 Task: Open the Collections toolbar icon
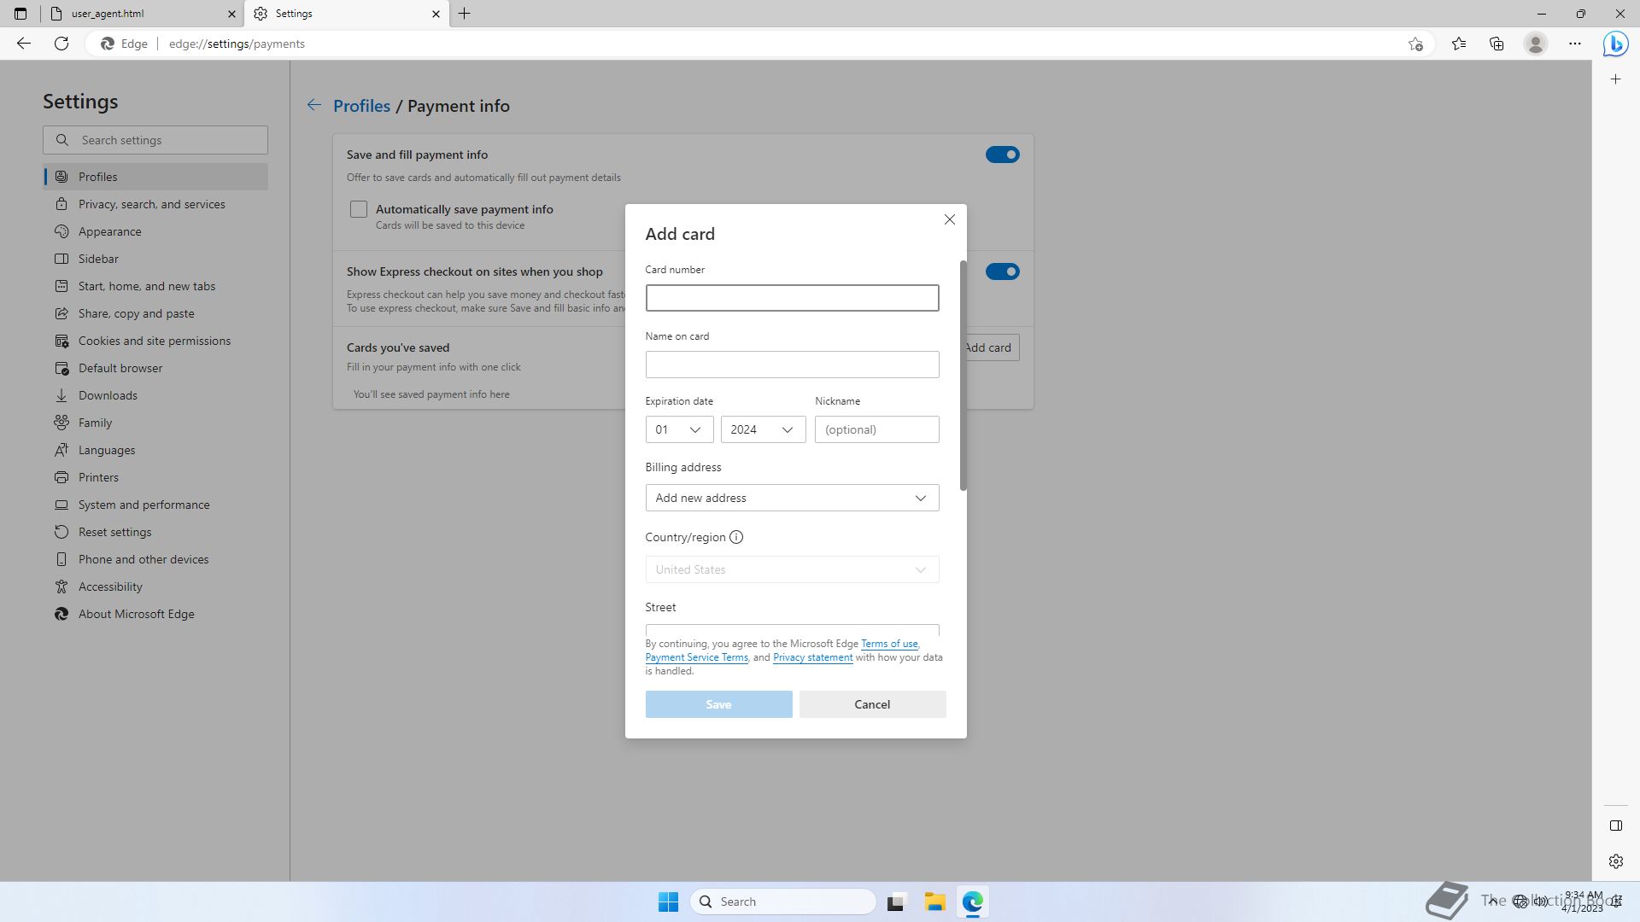click(1496, 44)
